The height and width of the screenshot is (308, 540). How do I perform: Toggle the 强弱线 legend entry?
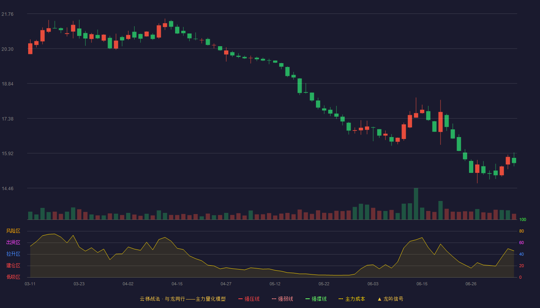[x=282, y=299]
